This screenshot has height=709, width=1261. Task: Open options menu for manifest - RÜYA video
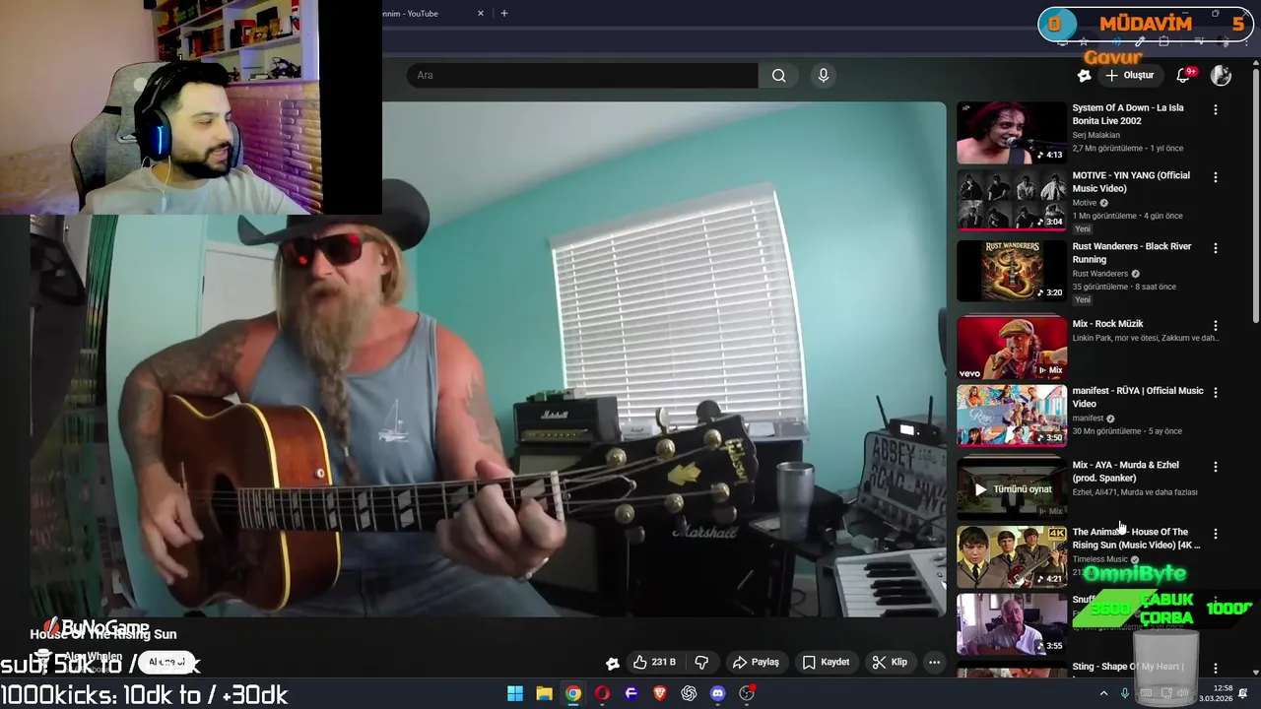[x=1215, y=392]
